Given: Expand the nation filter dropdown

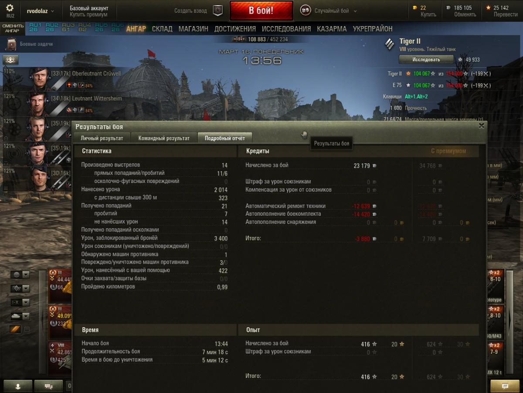Looking at the screenshot, I should (20, 274).
